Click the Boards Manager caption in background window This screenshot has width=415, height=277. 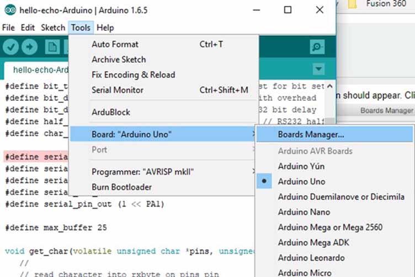(387, 110)
